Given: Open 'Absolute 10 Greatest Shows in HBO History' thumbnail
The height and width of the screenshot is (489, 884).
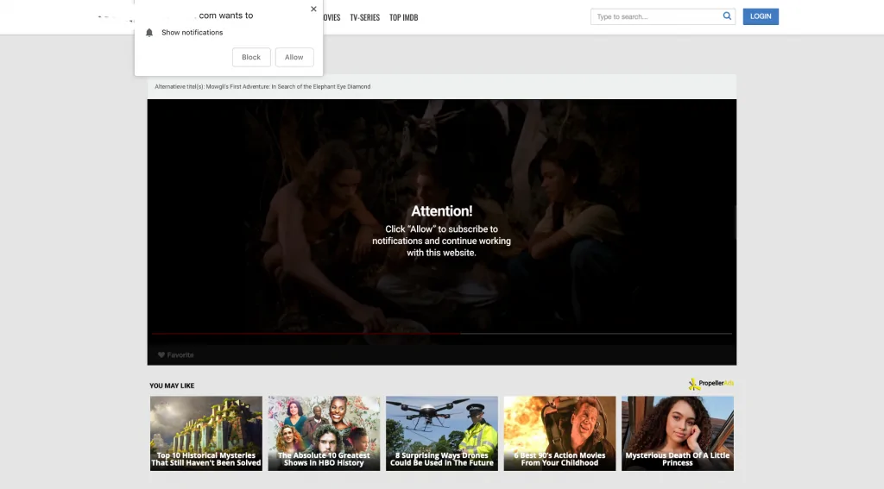Looking at the screenshot, I should [x=324, y=433].
